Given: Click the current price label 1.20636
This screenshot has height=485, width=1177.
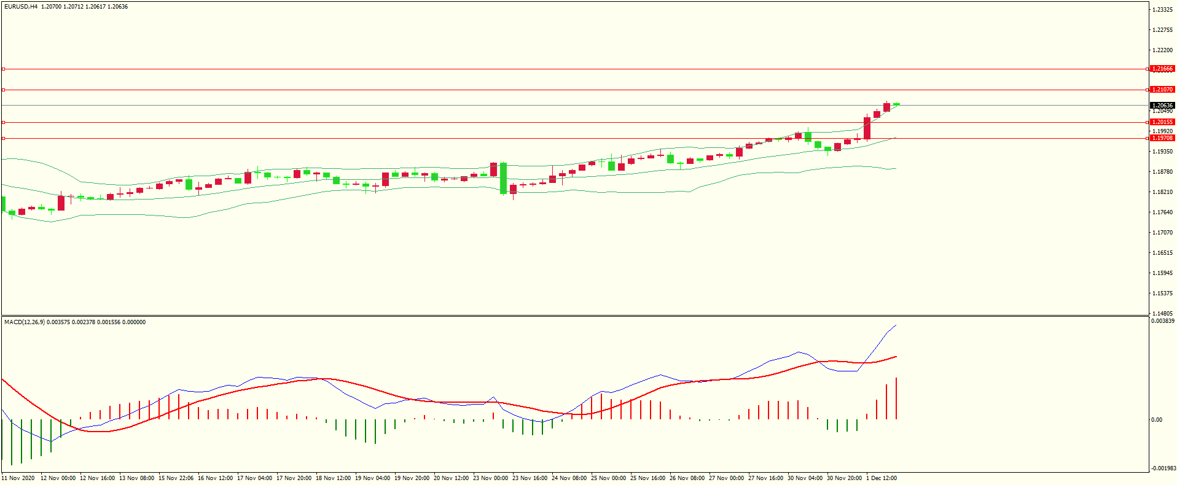Looking at the screenshot, I should pos(1162,106).
